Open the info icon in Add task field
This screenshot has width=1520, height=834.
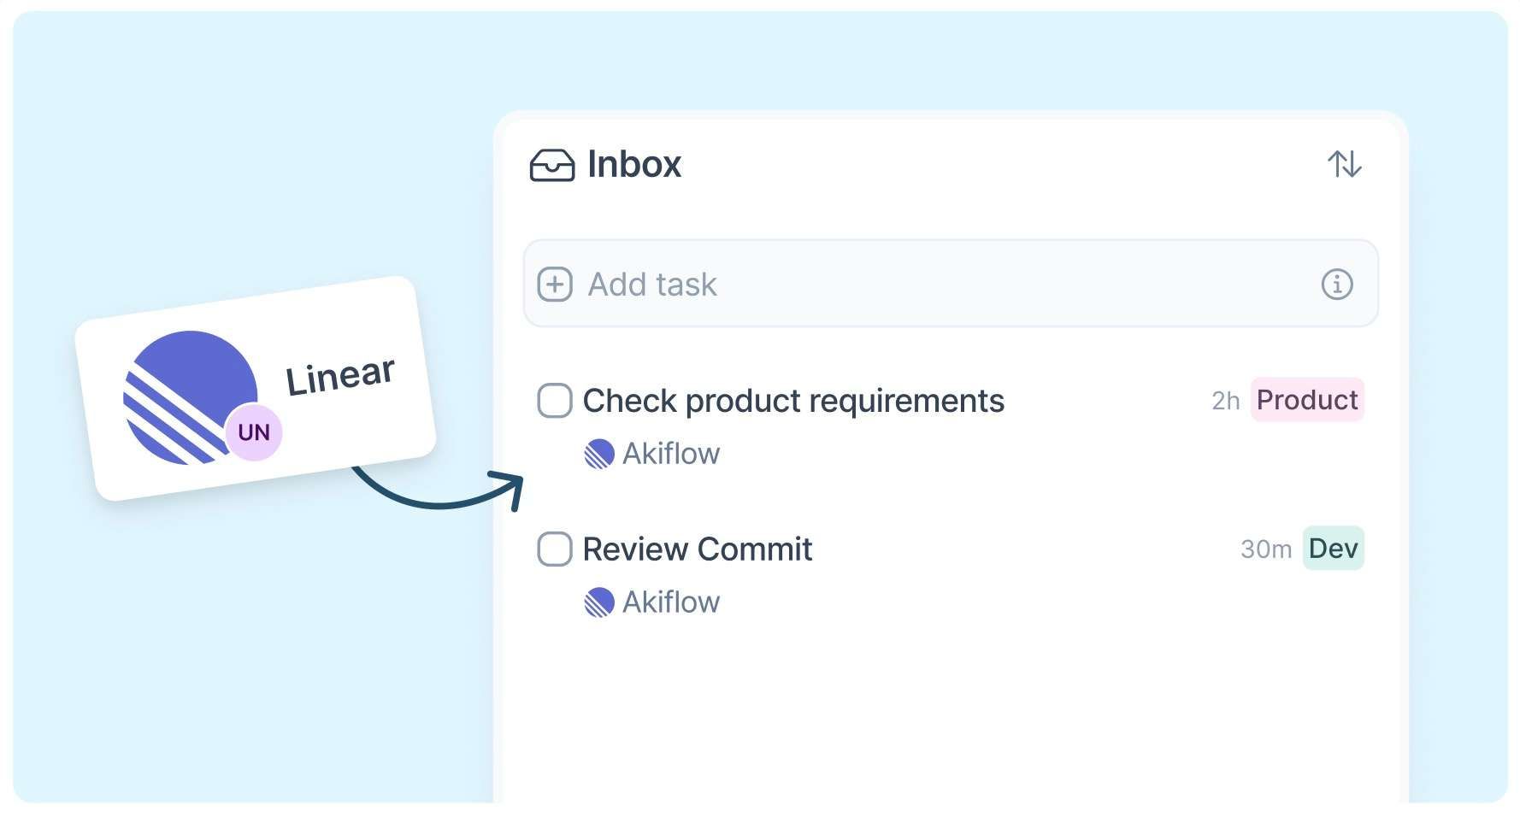tap(1337, 284)
